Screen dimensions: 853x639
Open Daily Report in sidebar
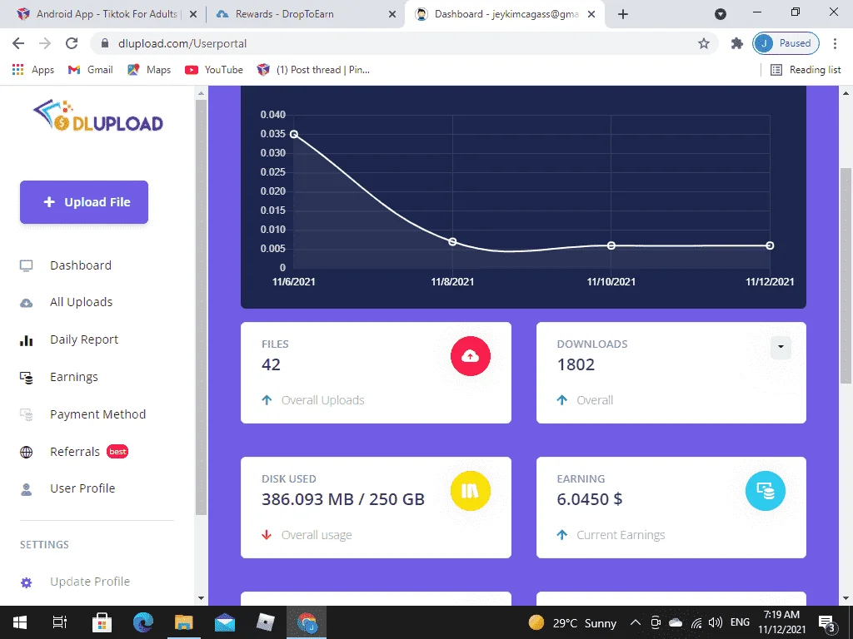84,339
